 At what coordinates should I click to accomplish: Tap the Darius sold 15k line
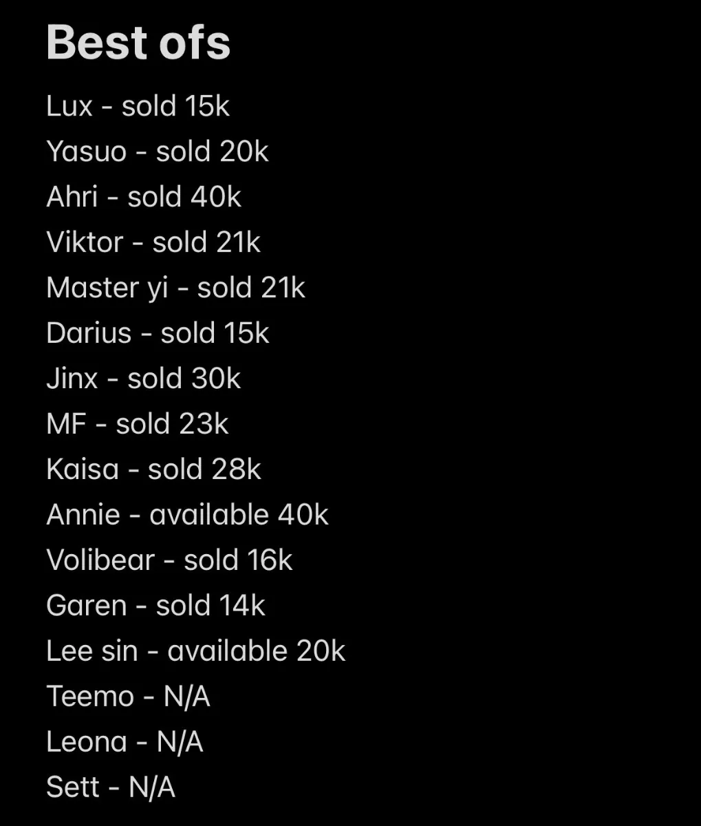tap(158, 333)
